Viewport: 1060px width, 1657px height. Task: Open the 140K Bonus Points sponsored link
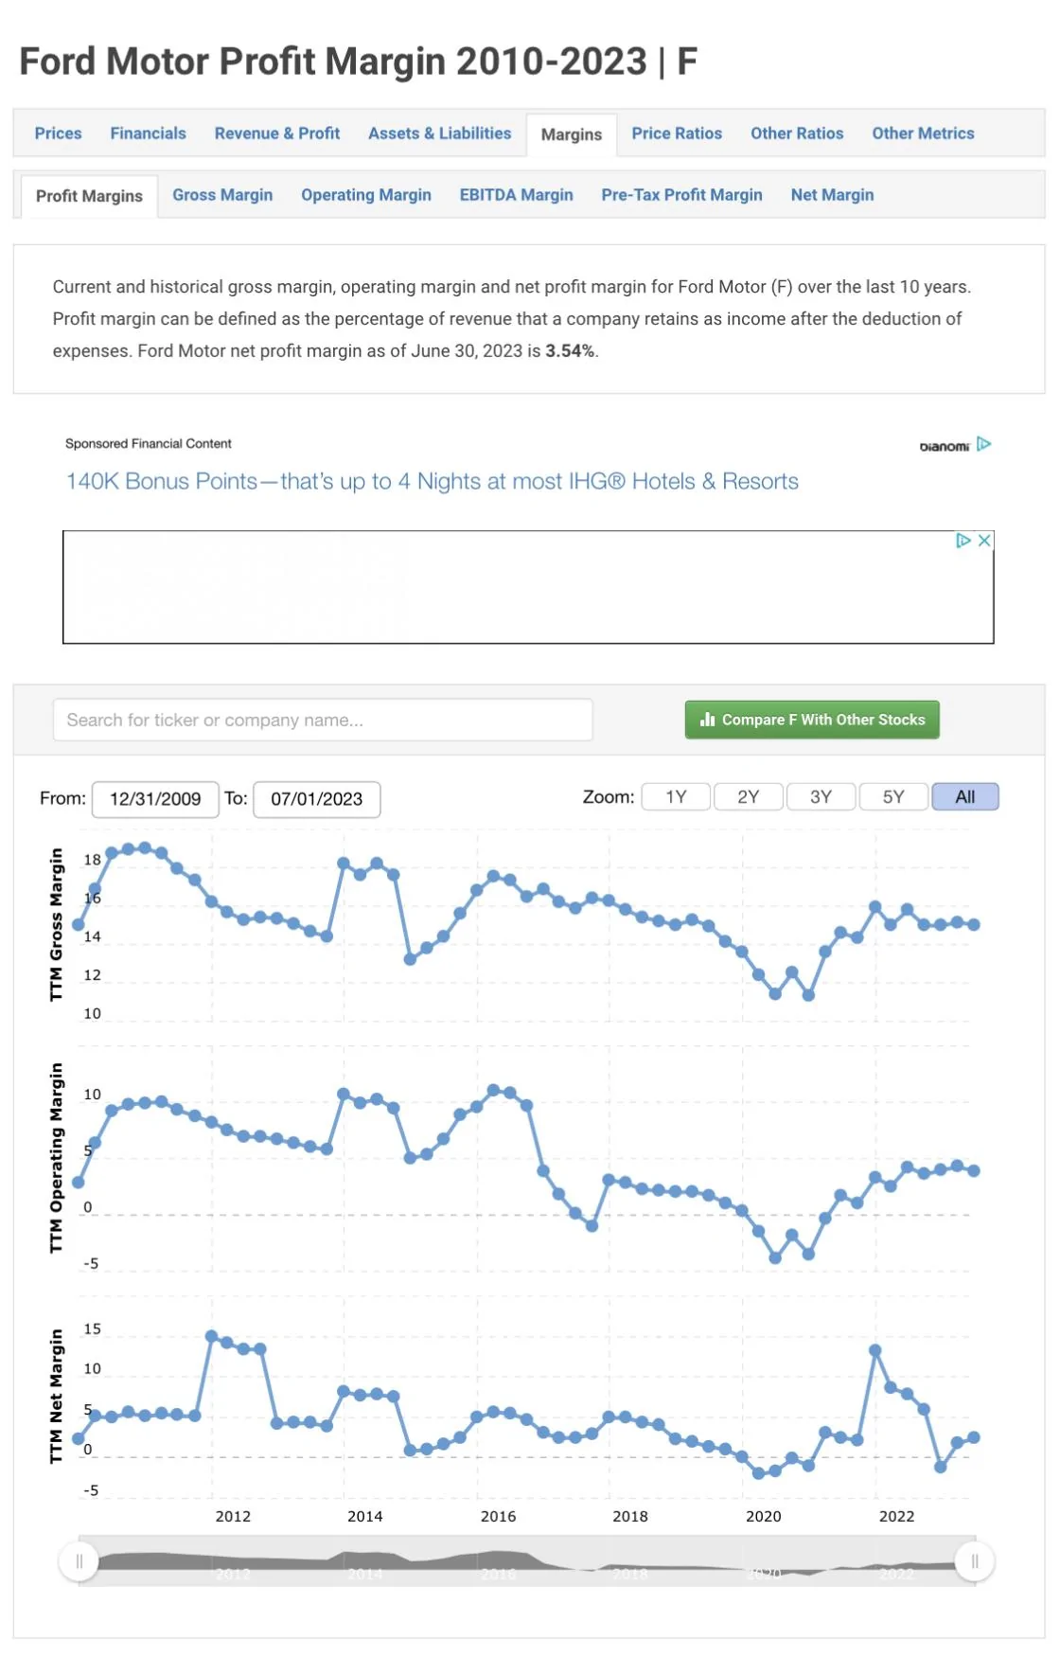click(433, 481)
